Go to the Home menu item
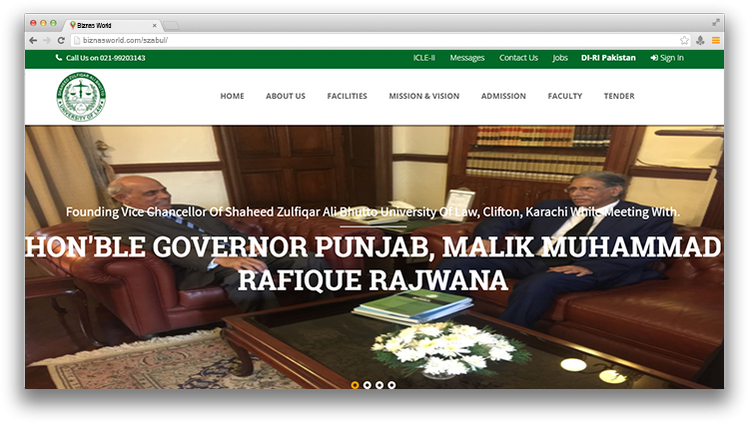 pos(232,96)
